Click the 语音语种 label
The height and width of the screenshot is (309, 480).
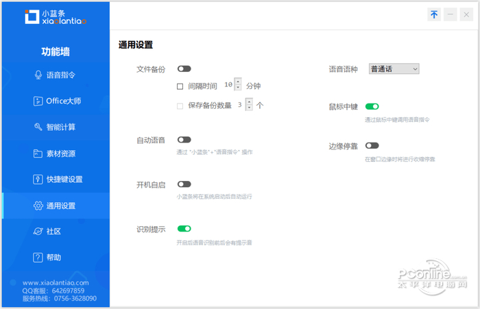343,69
